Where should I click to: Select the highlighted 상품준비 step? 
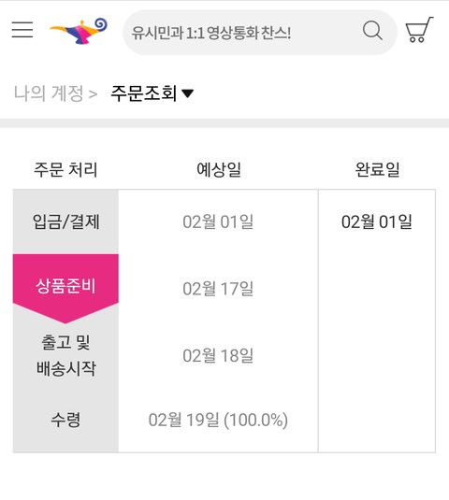[x=65, y=285]
